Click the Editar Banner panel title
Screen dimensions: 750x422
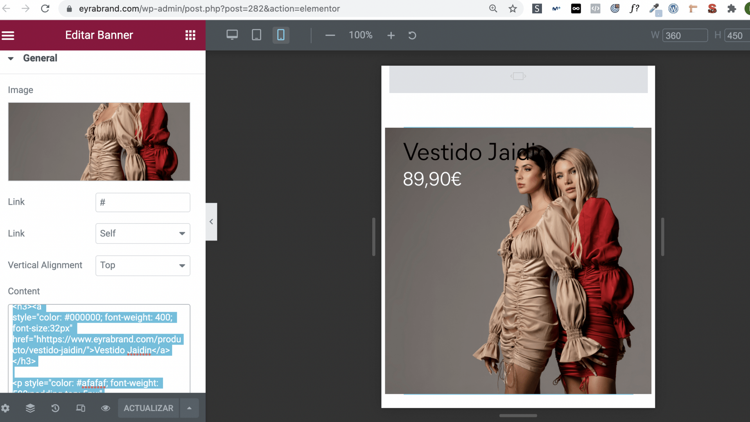(x=99, y=35)
